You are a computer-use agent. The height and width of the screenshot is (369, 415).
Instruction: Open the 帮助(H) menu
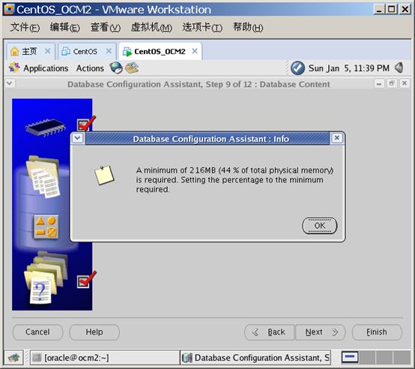pos(248,27)
